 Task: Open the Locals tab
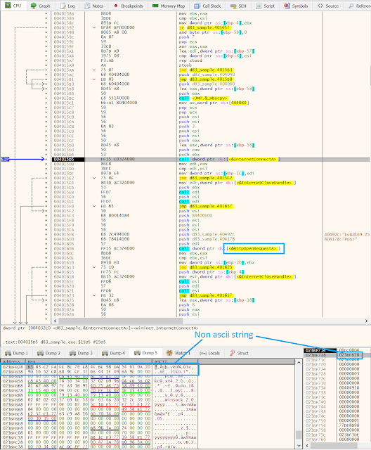click(x=209, y=353)
